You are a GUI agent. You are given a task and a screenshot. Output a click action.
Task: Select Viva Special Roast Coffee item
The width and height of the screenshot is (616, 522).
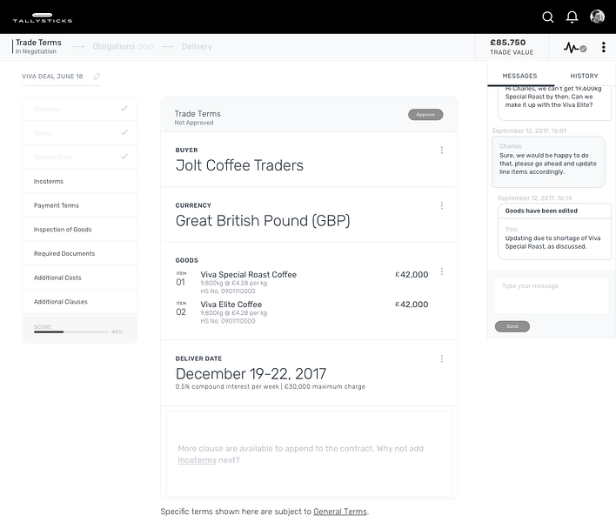tap(302, 282)
